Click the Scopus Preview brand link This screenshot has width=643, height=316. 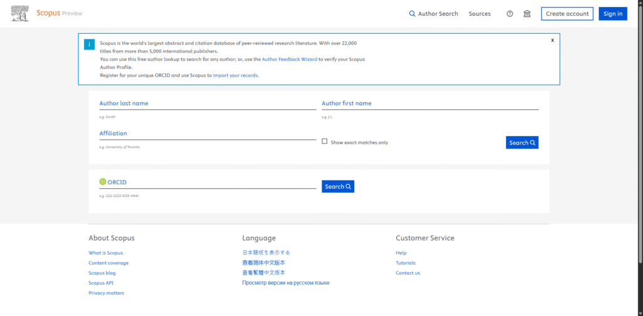(60, 13)
